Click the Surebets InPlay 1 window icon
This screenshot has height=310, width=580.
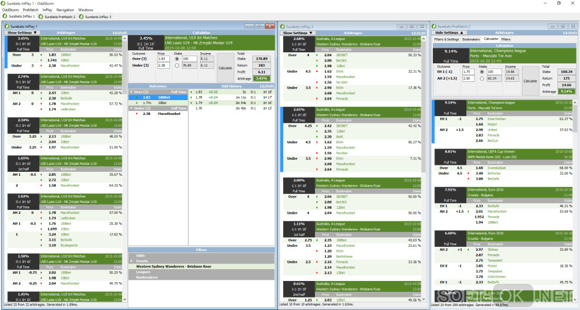7,27
